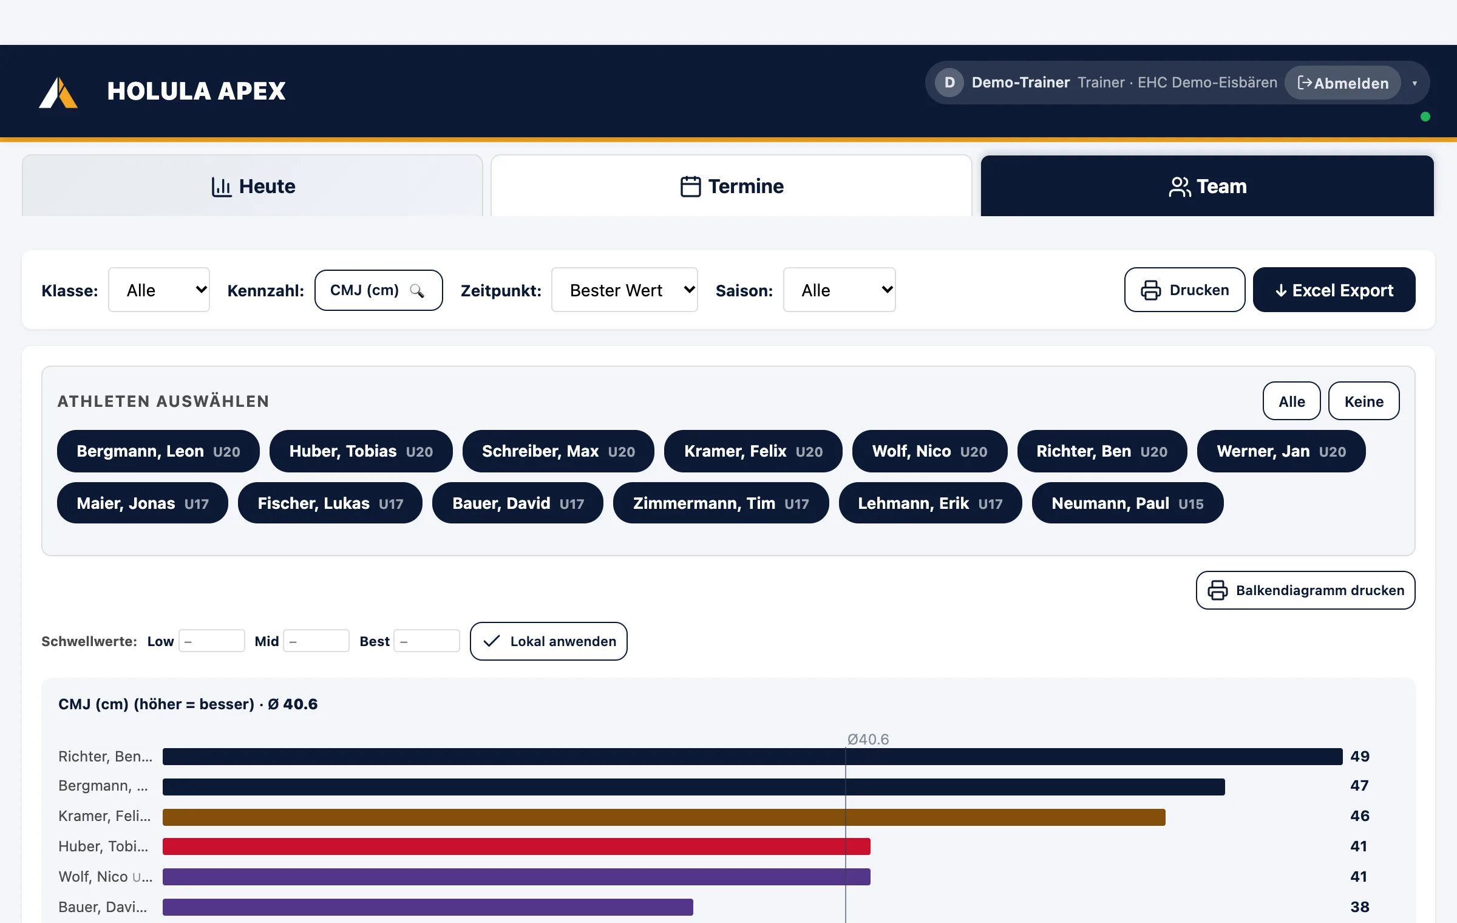This screenshot has width=1457, height=923.
Task: Log out with the Abmelden button
Action: point(1343,83)
